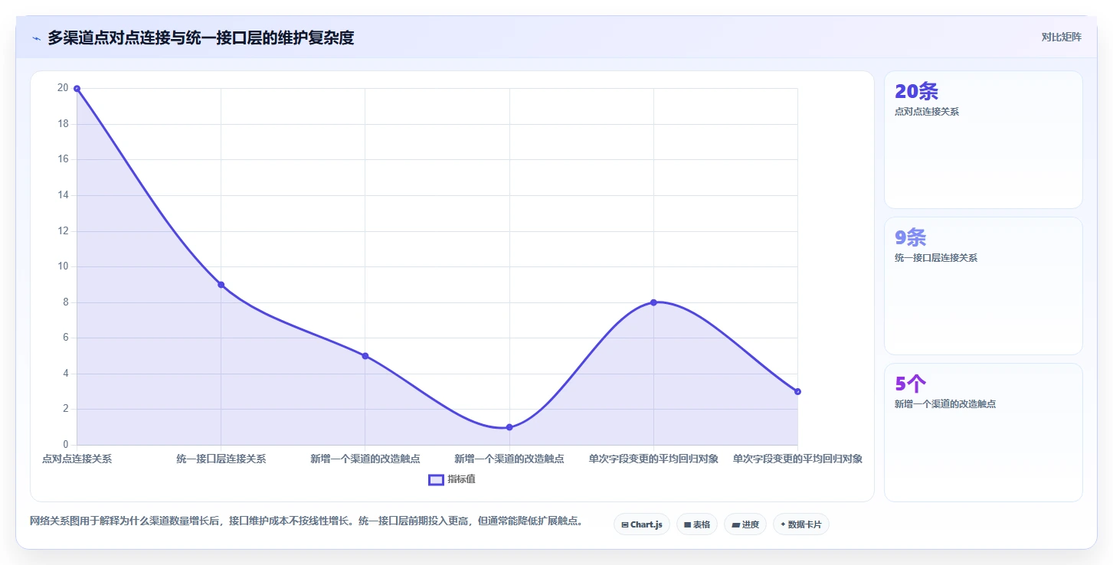Click the 5个 card value

point(911,384)
